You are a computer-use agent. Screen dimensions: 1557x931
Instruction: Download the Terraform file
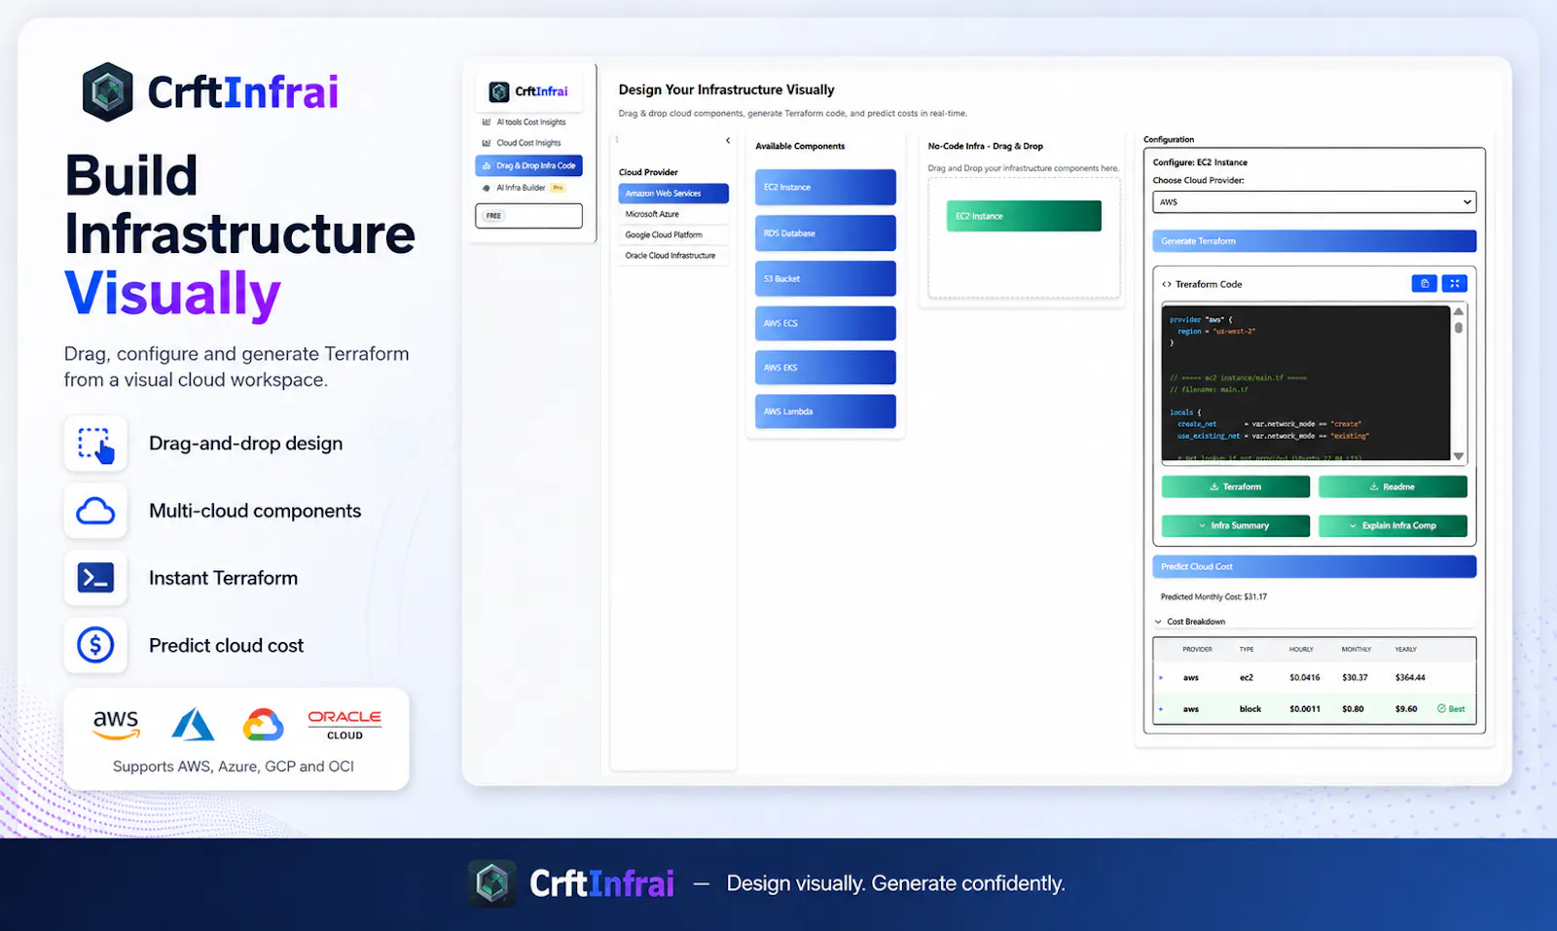pyautogui.click(x=1236, y=486)
